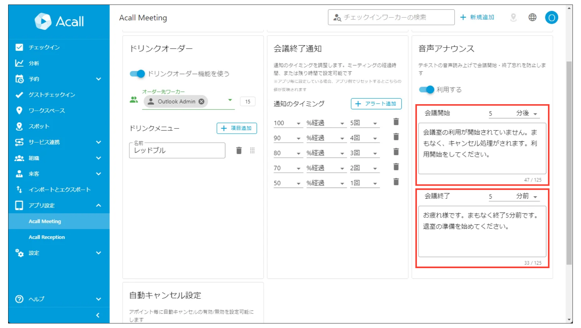Image resolution: width=581 pixels, height=328 pixels.
Task: Delete the 50% elapsed alert row
Action: [x=396, y=182]
